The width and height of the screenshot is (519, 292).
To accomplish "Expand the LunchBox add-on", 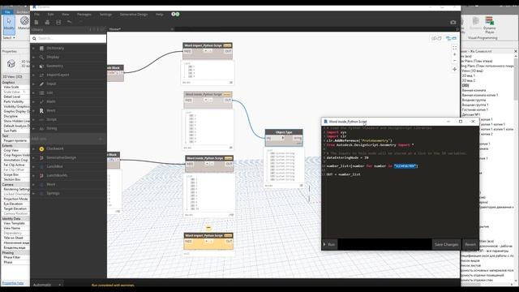I will (33, 166).
